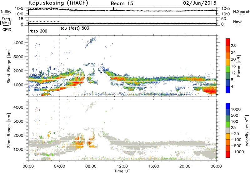The height and width of the screenshot is (173, 250).
Task: Click the 'Power [dB]' color bar label
Action: pyautogui.click(x=239, y=66)
